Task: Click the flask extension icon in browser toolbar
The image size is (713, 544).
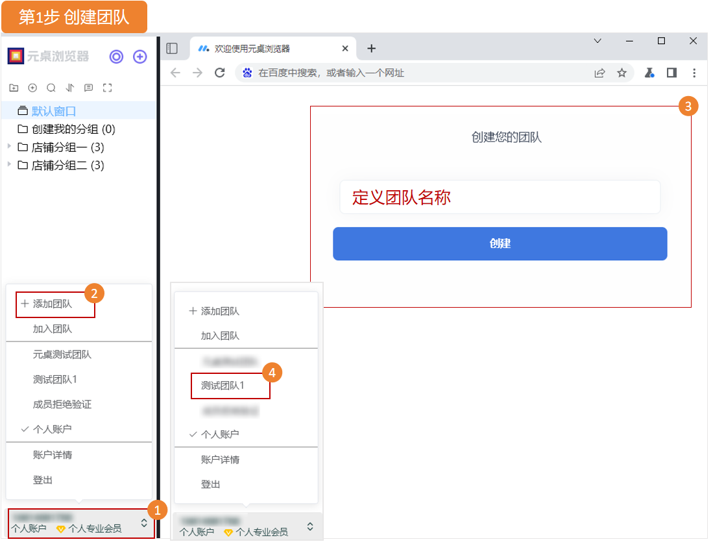Action: tap(649, 73)
